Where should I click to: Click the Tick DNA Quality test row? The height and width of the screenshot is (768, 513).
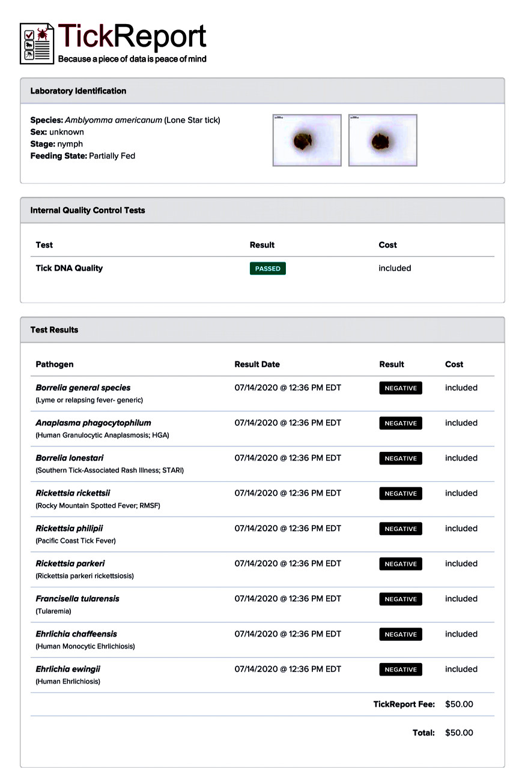click(x=263, y=268)
